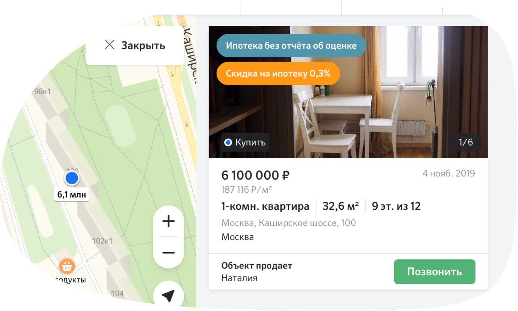Screen dimensions: 518x311
Task: Click the location arrow navigation icon
Action: pos(168,296)
